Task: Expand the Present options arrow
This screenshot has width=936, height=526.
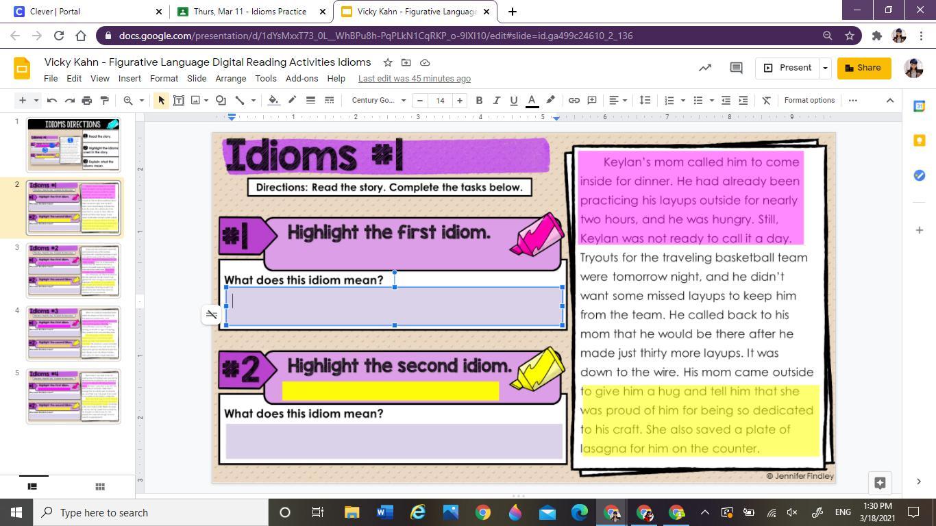Action: (825, 68)
